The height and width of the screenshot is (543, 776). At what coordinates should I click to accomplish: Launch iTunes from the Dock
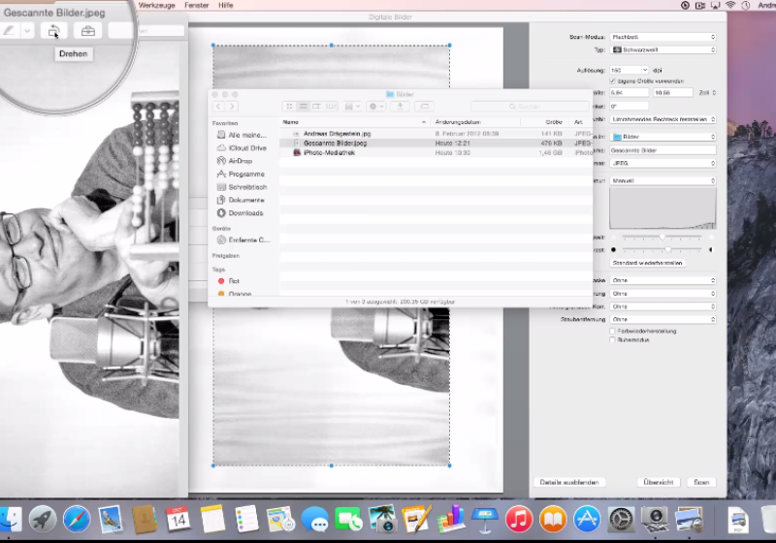(519, 519)
